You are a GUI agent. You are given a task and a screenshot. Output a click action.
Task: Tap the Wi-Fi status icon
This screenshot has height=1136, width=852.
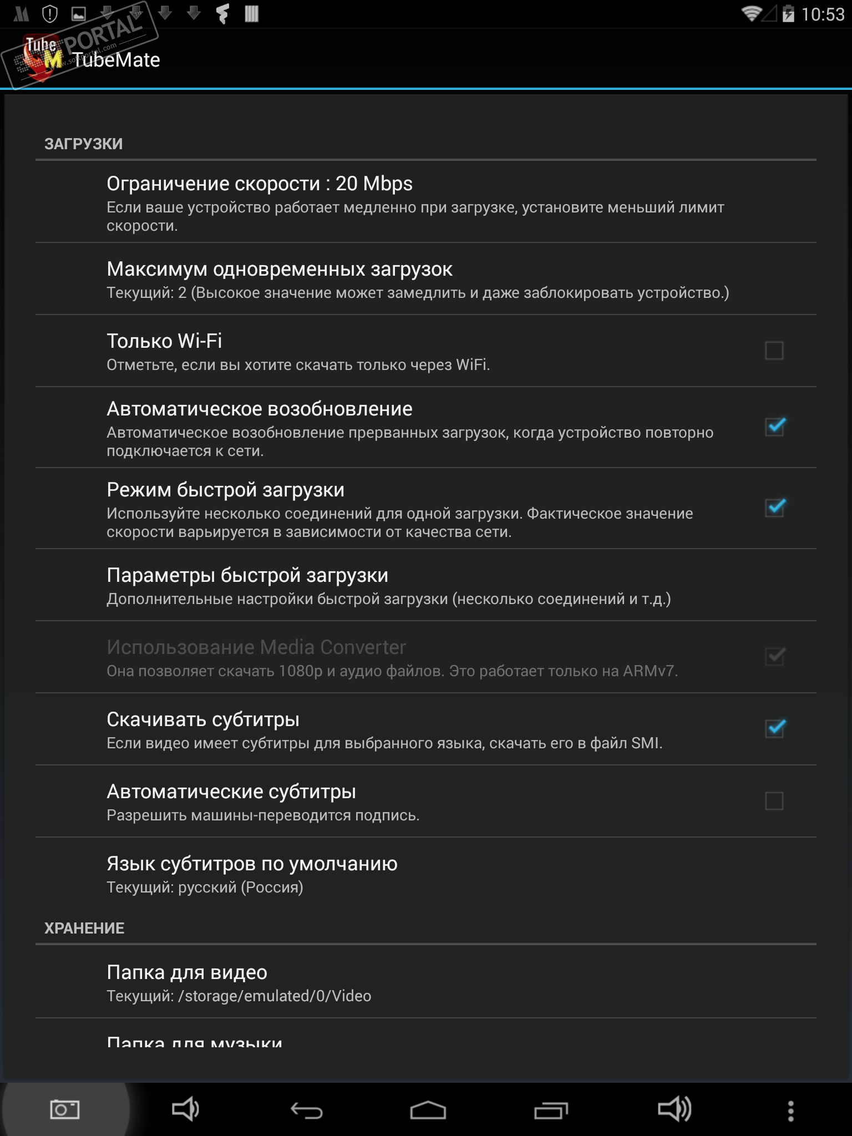pos(751,14)
